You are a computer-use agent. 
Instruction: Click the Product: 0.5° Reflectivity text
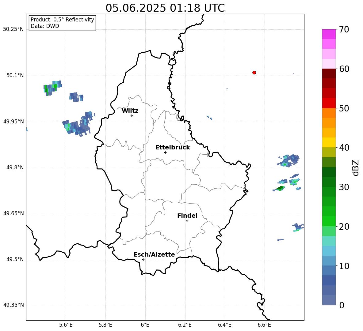[x=62, y=20]
